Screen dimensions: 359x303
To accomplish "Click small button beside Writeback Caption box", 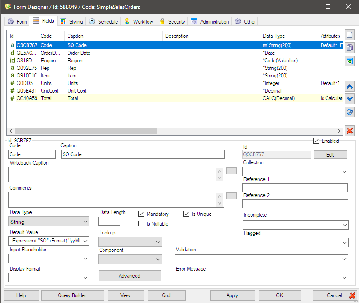I will pos(231,170).
